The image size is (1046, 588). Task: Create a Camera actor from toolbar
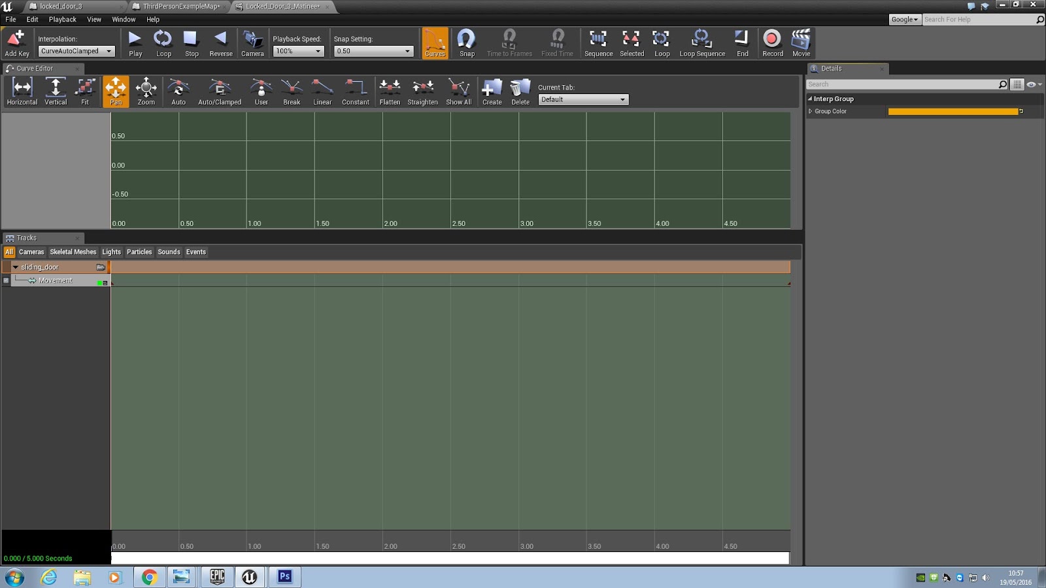pos(252,43)
